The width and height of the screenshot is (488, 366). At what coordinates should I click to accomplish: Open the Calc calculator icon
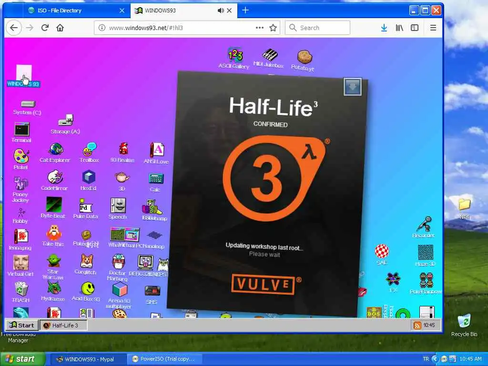155,182
